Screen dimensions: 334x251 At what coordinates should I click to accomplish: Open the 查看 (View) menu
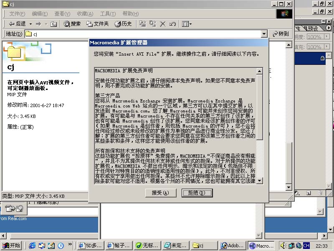tap(62, 14)
